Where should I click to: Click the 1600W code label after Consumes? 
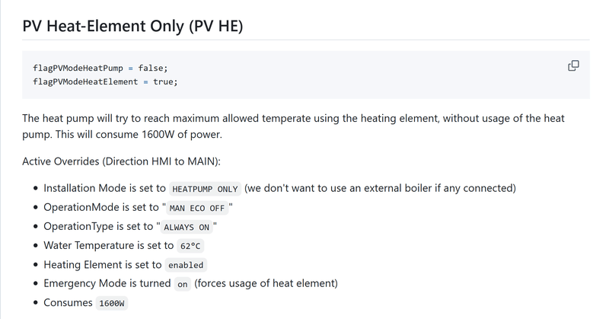pos(113,303)
